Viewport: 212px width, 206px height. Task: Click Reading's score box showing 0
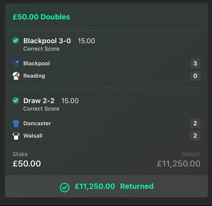click(195, 76)
